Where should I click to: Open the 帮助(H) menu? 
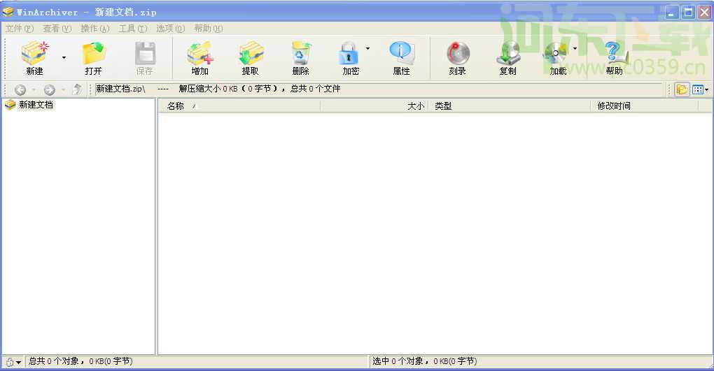tap(209, 29)
